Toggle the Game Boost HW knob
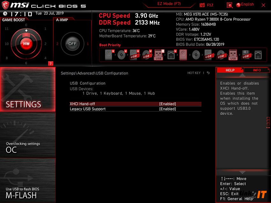The image size is (271, 203). coord(26,44)
